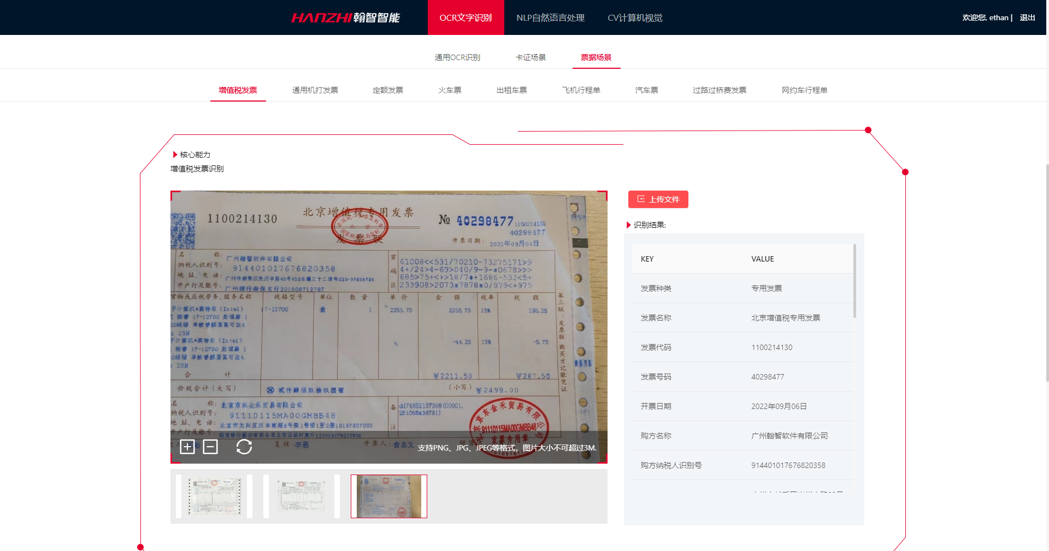This screenshot has width=1049, height=551.
Task: Select the 票据场景 tab
Action: click(x=596, y=57)
